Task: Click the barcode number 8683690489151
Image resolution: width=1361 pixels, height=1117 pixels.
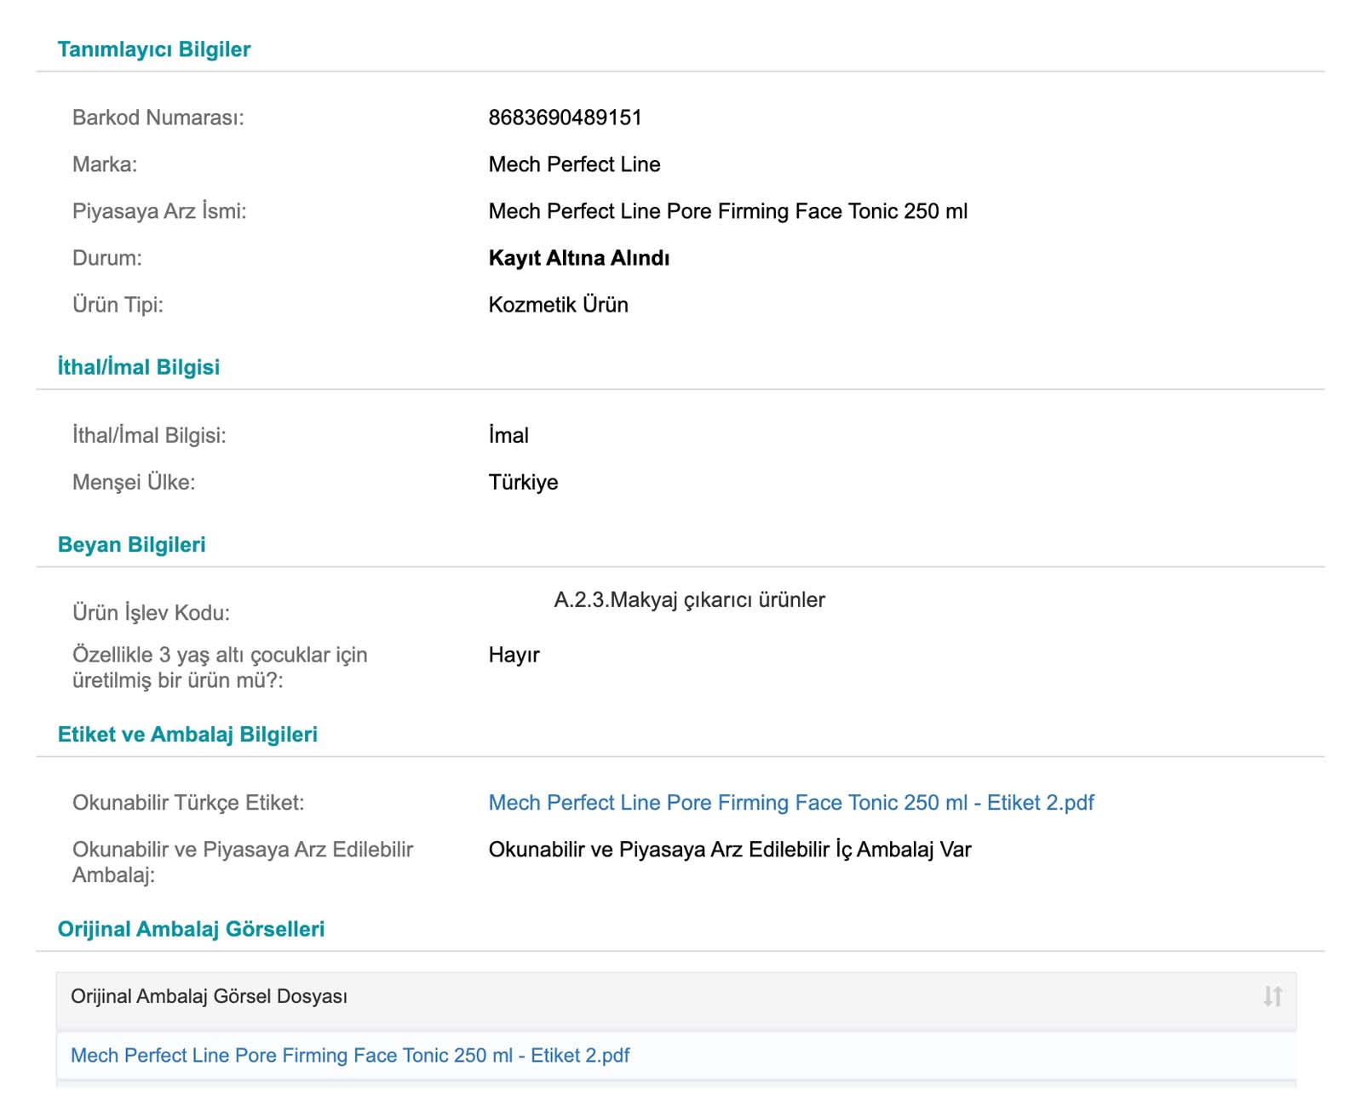Action: pos(565,117)
